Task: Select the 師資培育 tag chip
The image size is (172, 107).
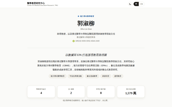Action: tap(106, 76)
